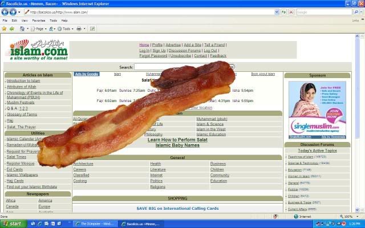365x228 pixels.
Task: Open the Favorites Center star icon
Action: tap(4, 28)
